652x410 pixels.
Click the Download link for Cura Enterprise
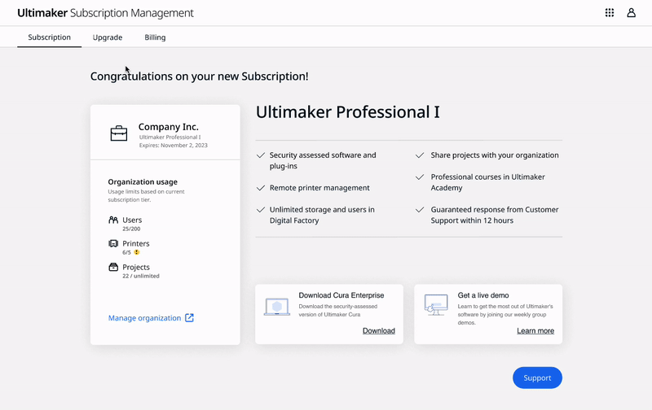tap(379, 331)
